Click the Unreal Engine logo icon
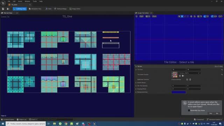224x126 pixels. click(x=3, y=3)
